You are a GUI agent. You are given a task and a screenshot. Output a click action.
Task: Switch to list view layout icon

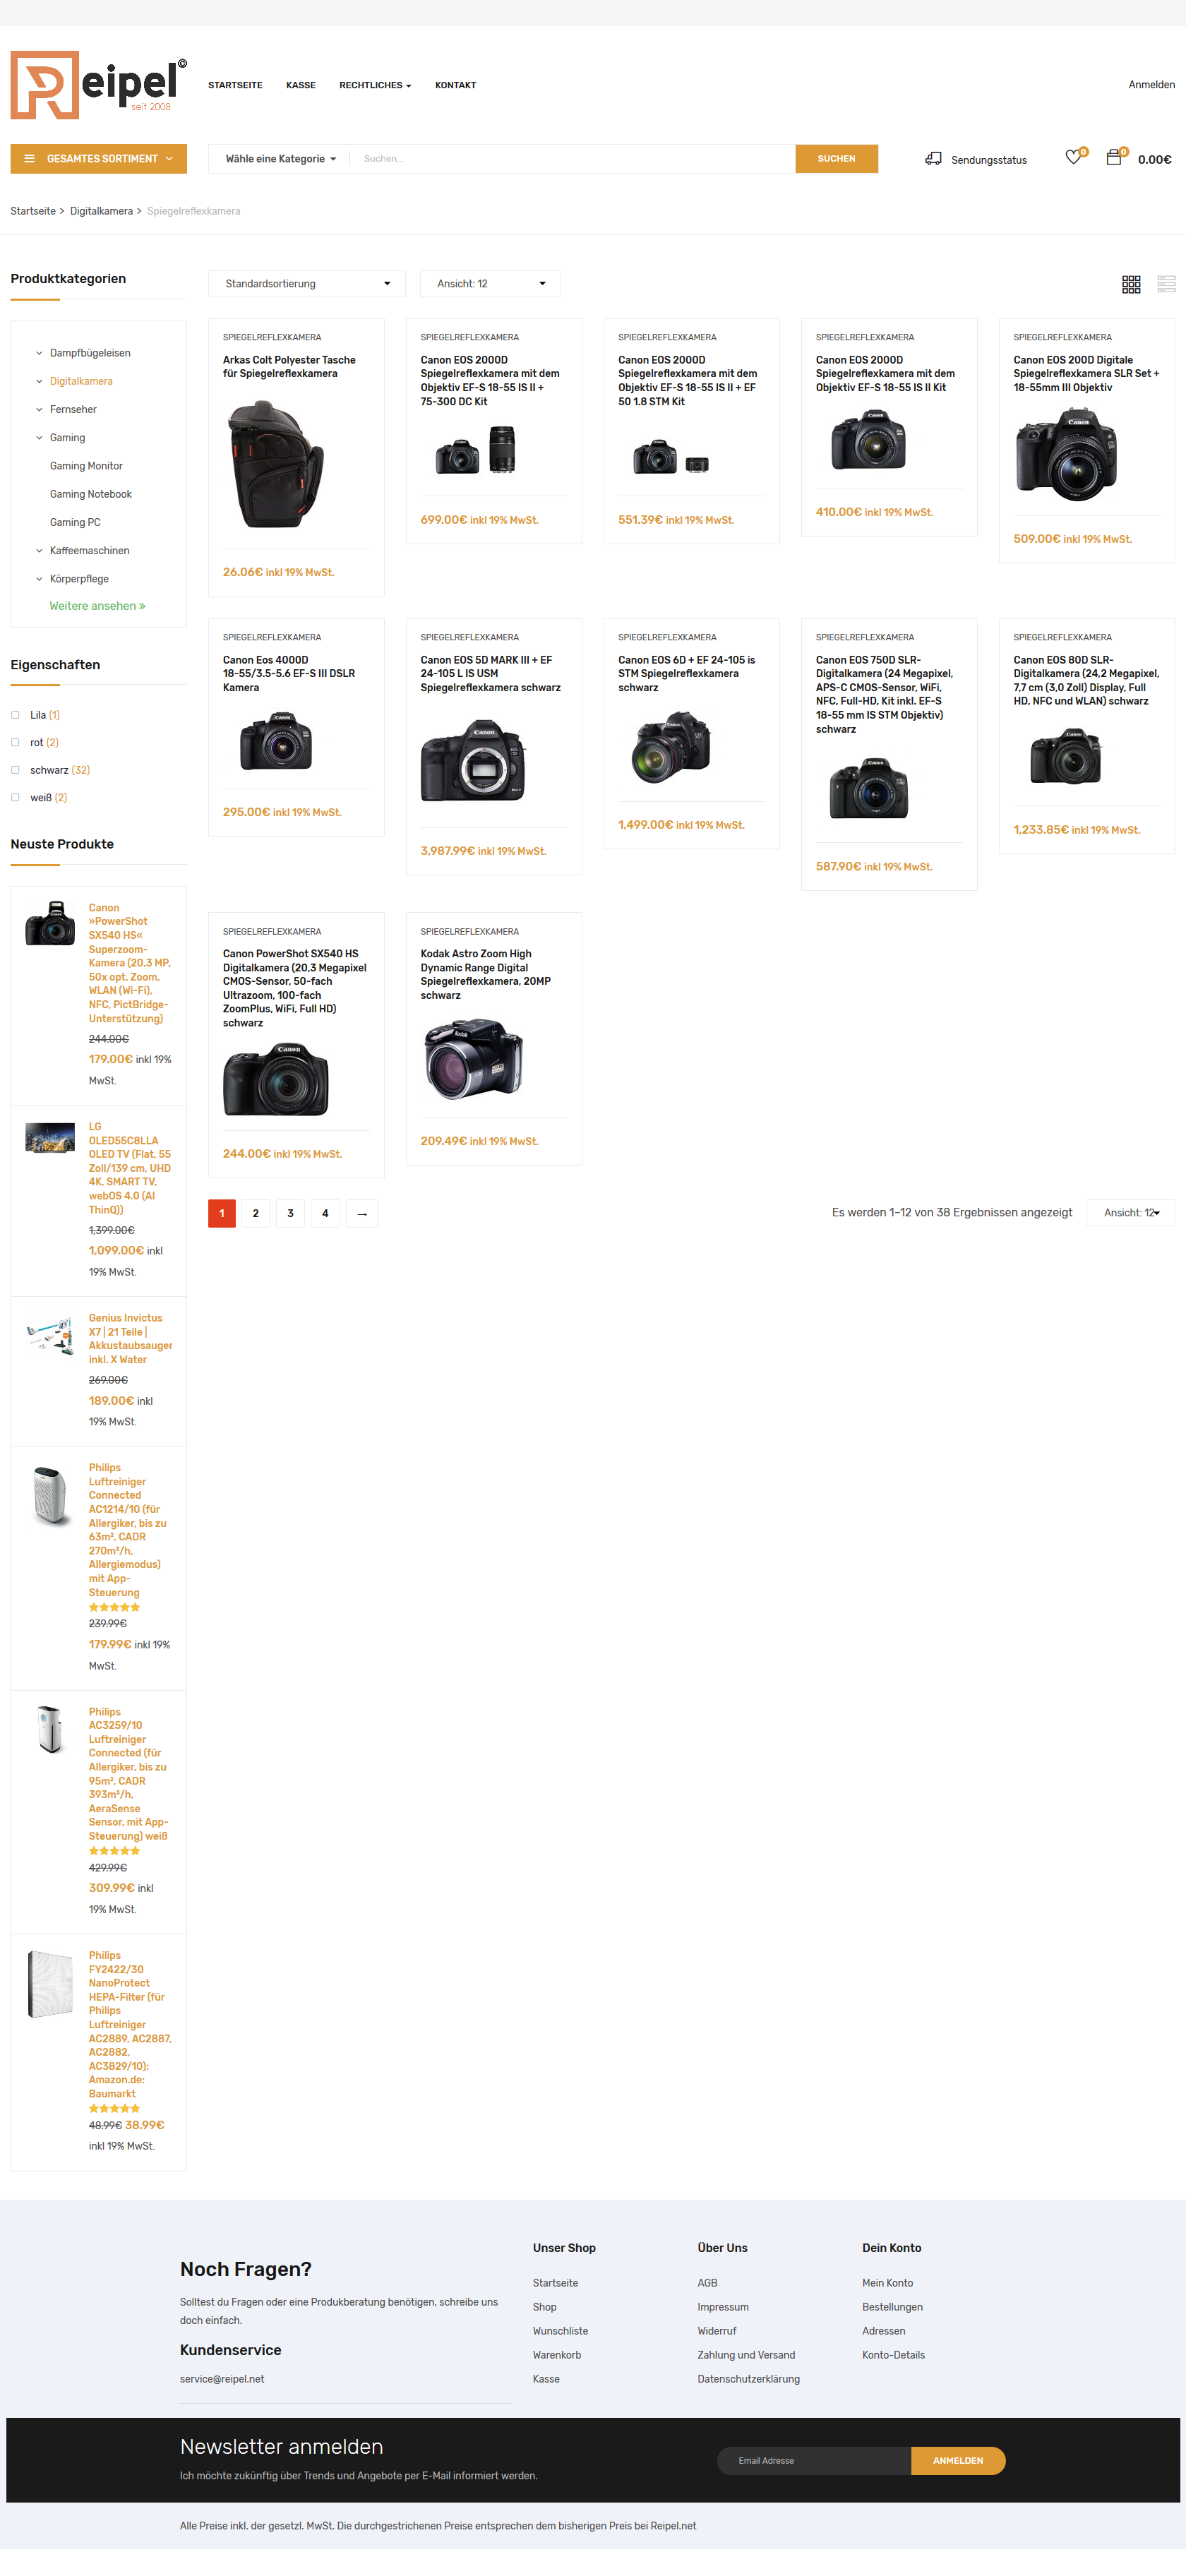pos(1166,285)
